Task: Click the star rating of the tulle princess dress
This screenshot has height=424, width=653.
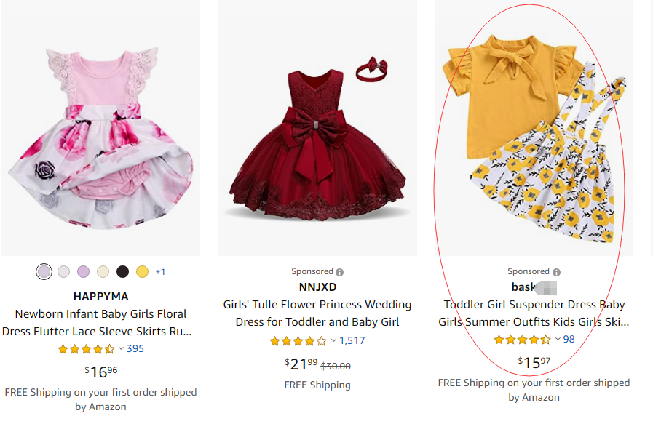Action: pos(298,340)
